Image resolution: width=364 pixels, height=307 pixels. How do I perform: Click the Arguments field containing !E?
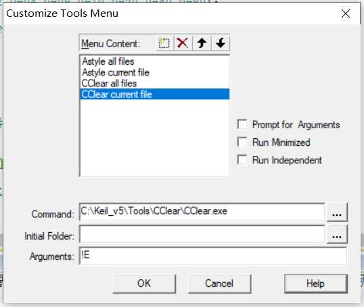click(213, 256)
